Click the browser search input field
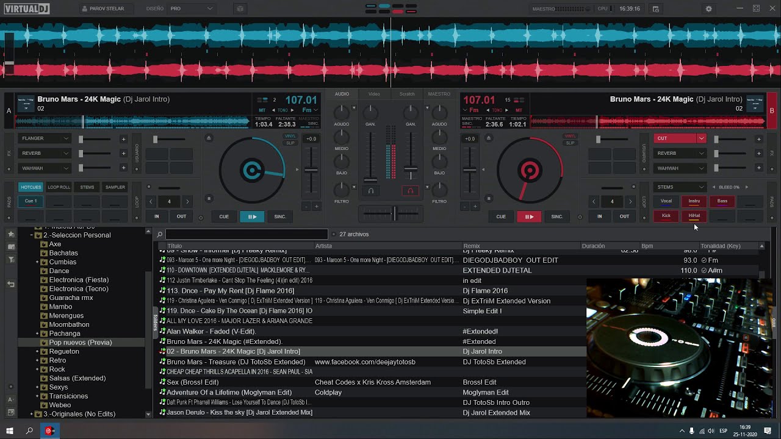This screenshot has height=439, width=781. click(247, 234)
